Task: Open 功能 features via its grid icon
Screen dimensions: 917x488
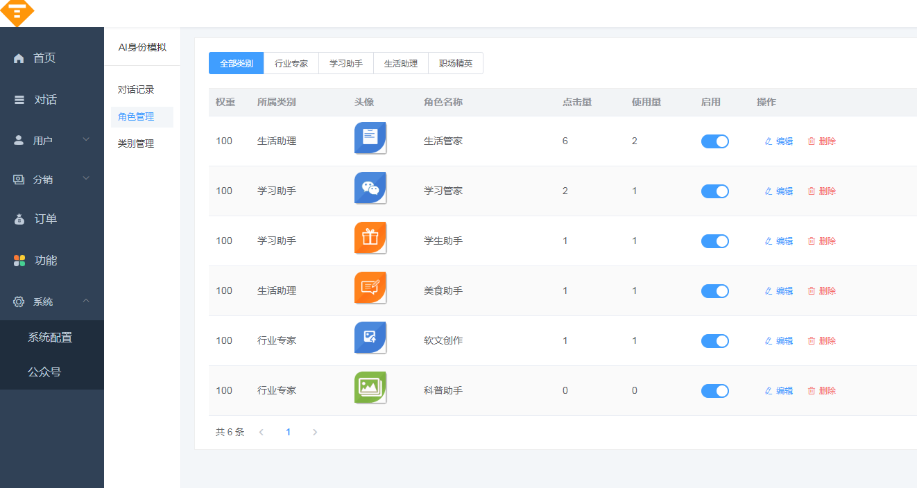Action: click(19, 261)
